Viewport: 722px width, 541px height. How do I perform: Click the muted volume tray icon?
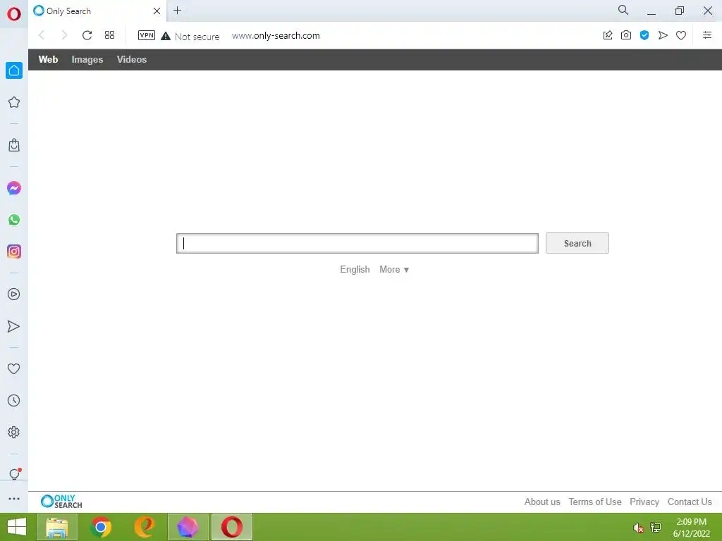pos(638,528)
